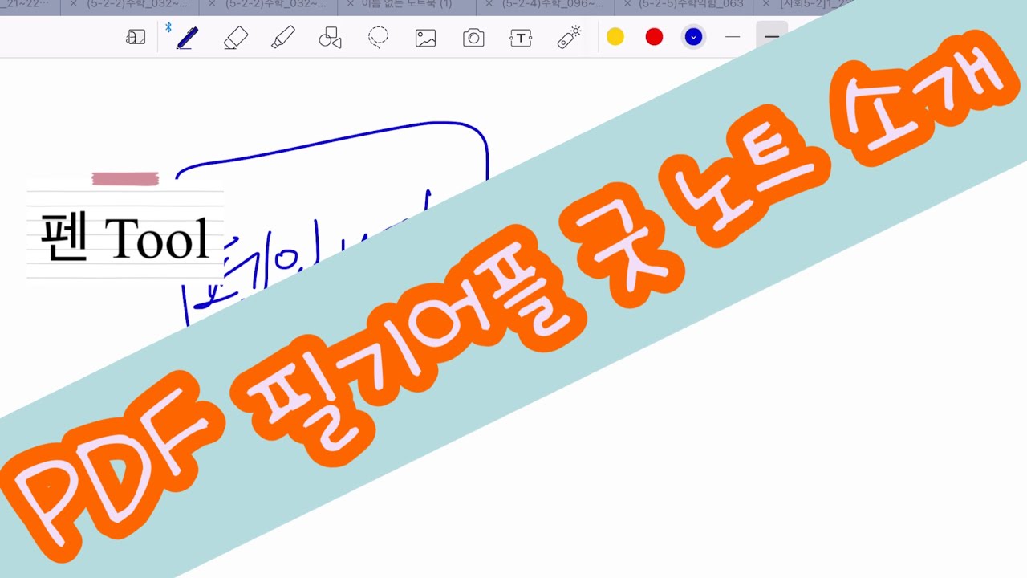Screen dimensions: 1027x578
Task: Select the Text box tool
Action: 521,38
